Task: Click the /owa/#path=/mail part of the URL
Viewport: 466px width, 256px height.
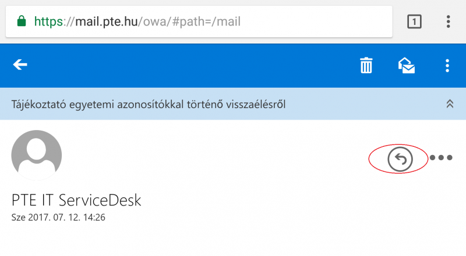Action: click(189, 21)
